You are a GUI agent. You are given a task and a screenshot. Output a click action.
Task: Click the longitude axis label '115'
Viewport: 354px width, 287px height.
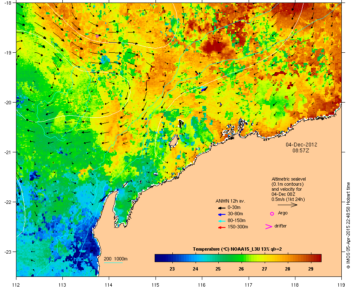click(156, 285)
